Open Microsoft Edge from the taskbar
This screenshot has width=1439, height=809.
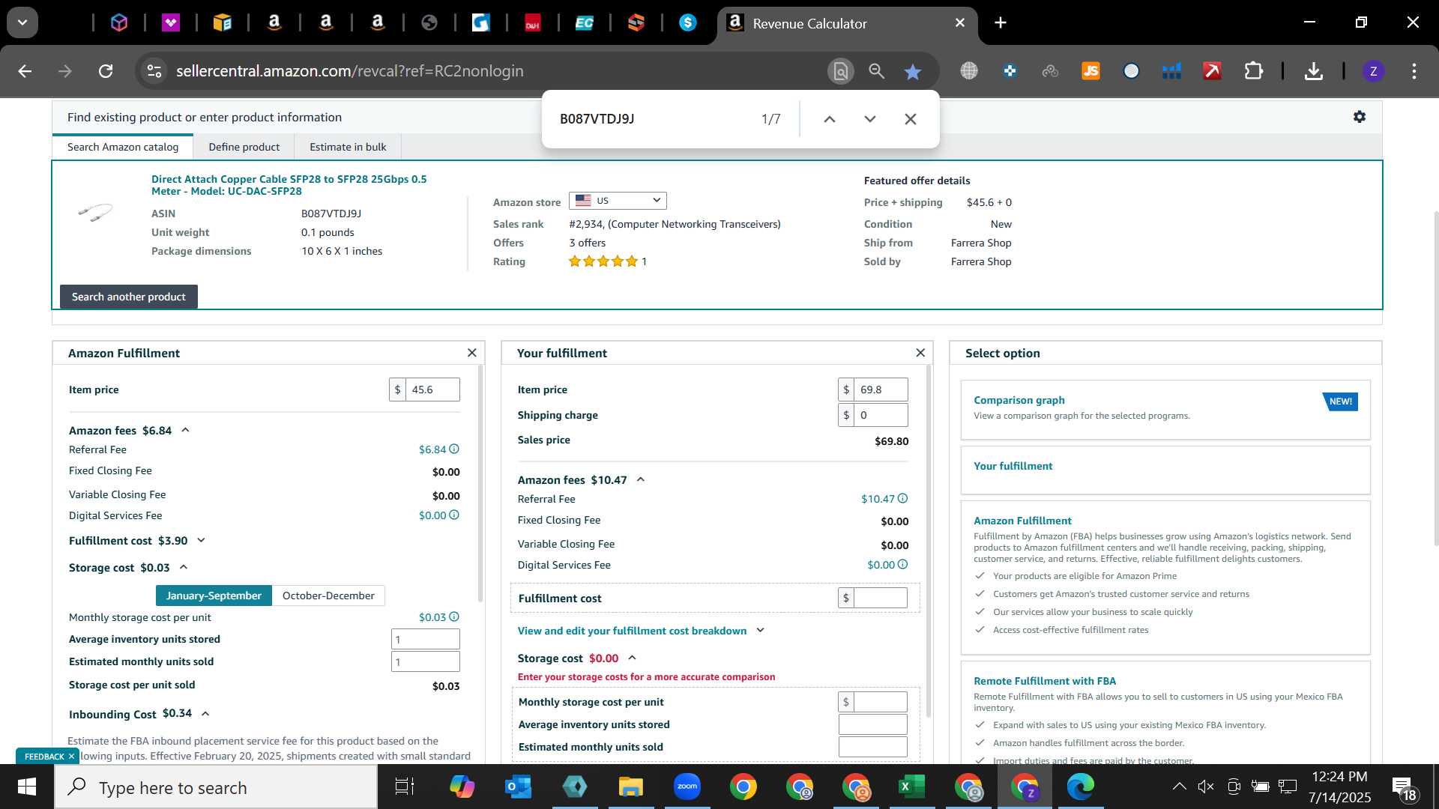(x=1080, y=787)
